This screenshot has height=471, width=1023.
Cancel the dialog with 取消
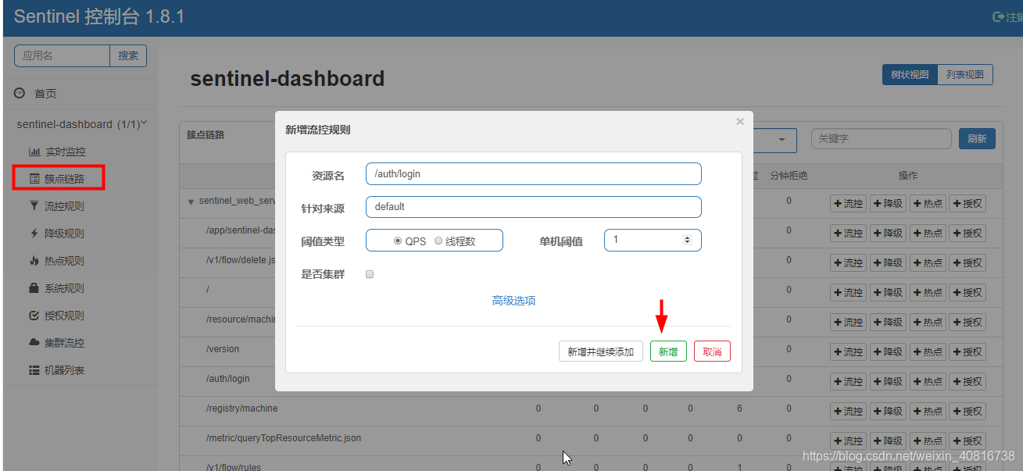(x=712, y=351)
